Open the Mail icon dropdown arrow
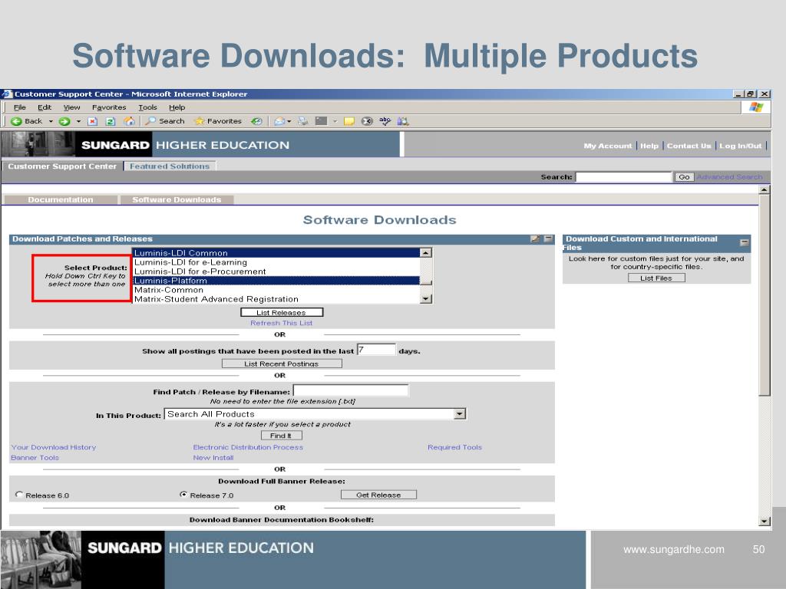Viewport: 786px width, 589px height. 289,121
